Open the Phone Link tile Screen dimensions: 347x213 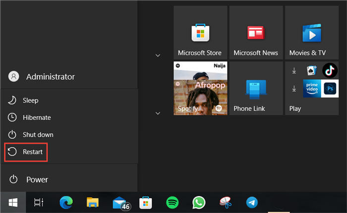click(256, 88)
